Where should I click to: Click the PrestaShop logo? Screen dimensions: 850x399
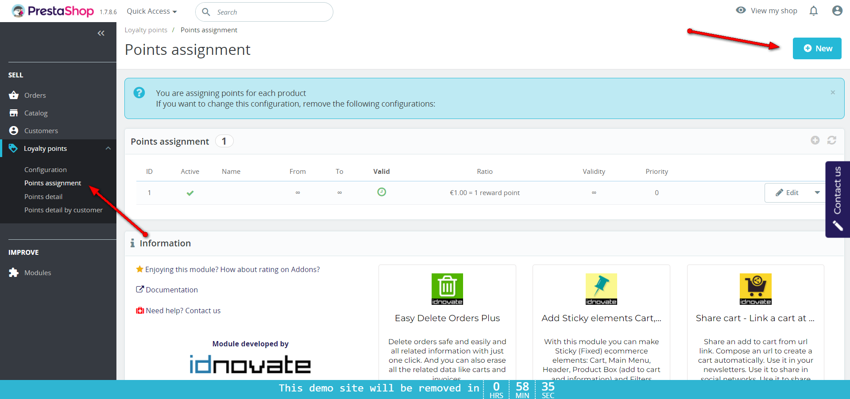point(53,11)
